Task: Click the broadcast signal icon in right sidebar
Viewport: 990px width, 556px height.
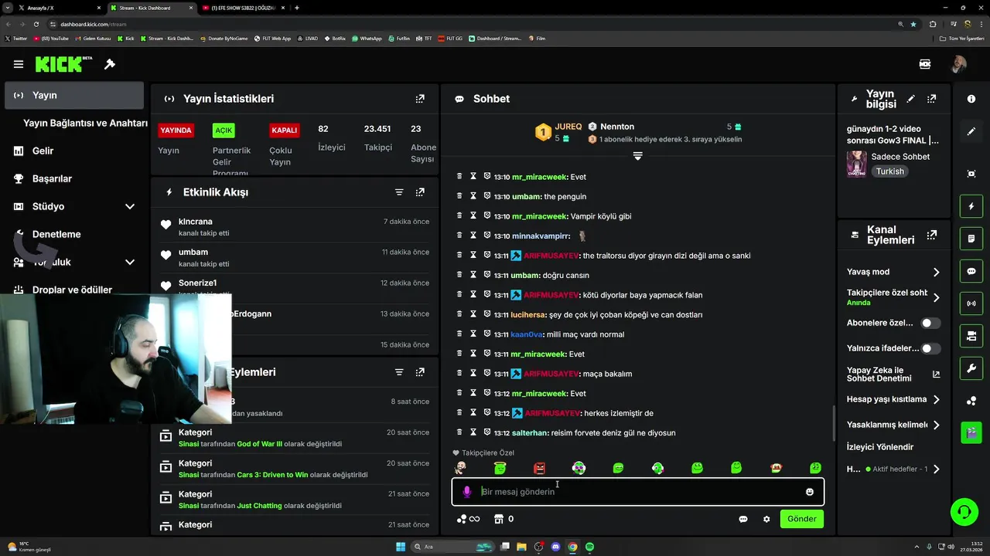Action: [x=971, y=303]
